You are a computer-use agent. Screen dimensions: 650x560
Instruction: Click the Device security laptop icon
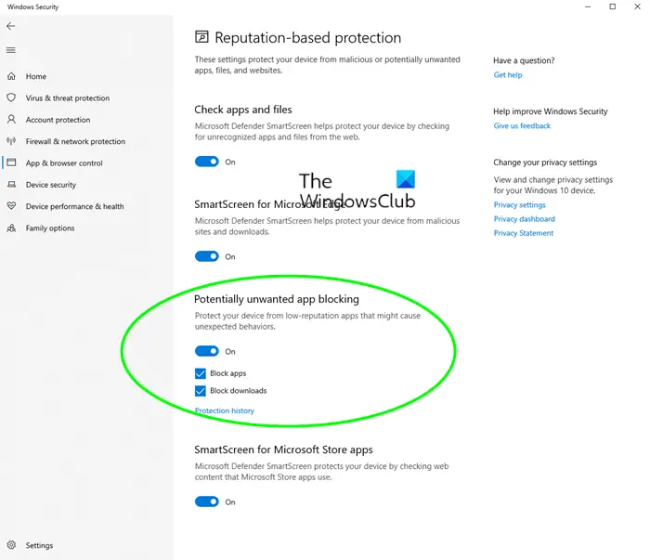tap(11, 185)
